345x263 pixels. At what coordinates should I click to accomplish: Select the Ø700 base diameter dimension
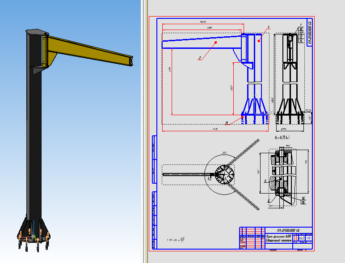point(284,129)
